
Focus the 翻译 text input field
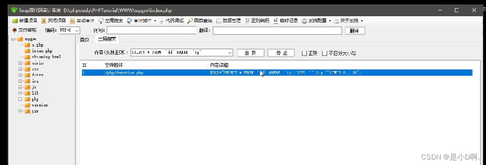click(x=277, y=31)
